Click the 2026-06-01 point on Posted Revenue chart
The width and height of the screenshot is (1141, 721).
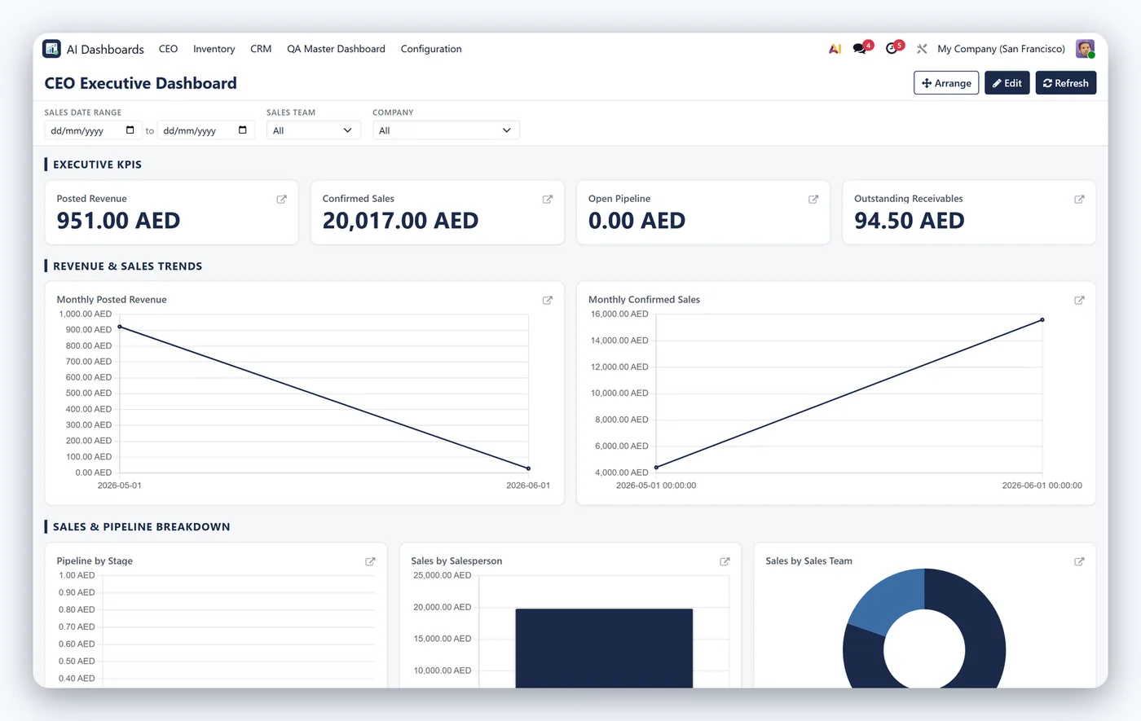pyautogui.click(x=528, y=468)
